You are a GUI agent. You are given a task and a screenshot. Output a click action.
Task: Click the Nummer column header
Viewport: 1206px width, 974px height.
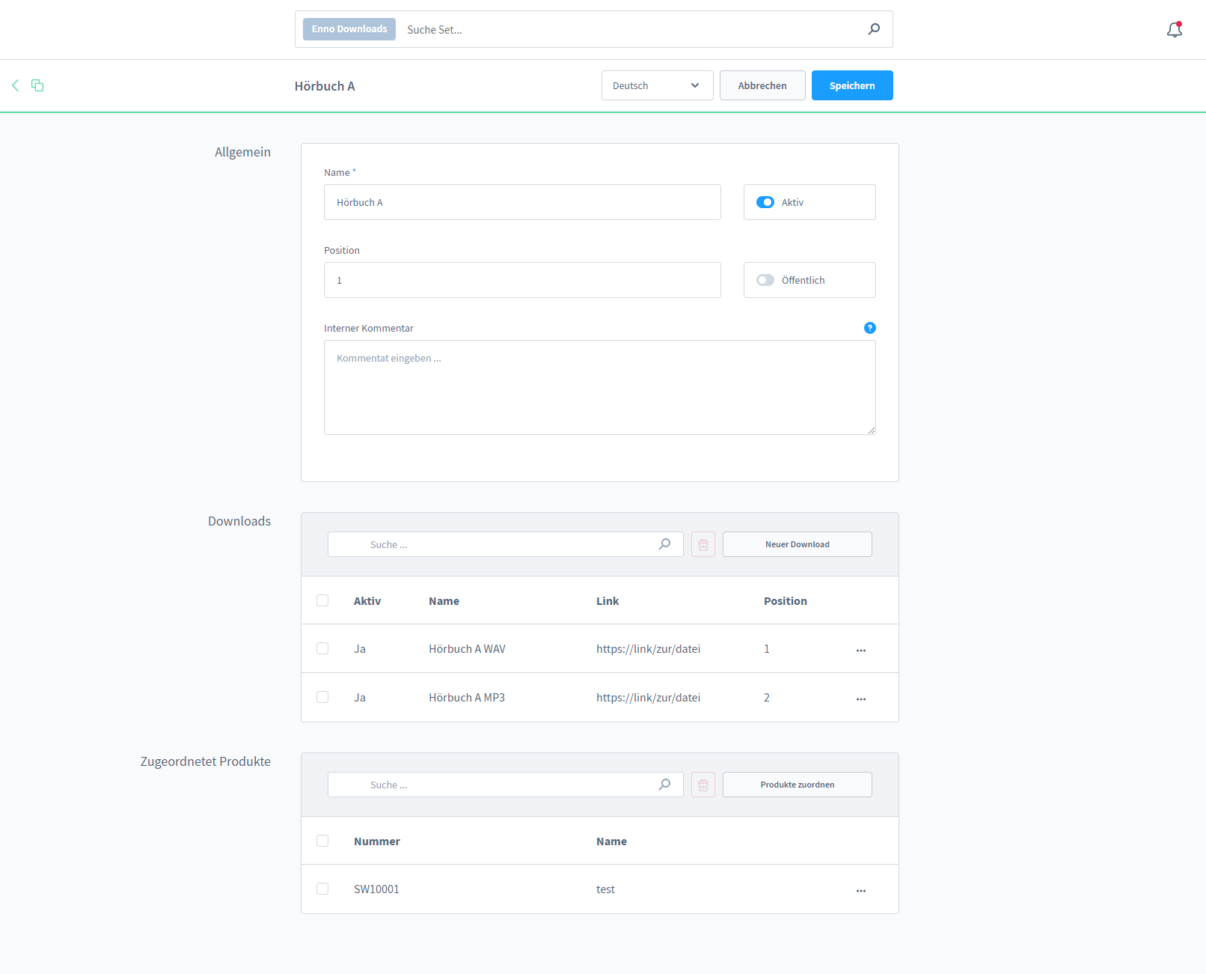click(377, 841)
